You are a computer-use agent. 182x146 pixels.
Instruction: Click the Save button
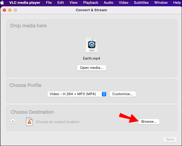coord(170,139)
